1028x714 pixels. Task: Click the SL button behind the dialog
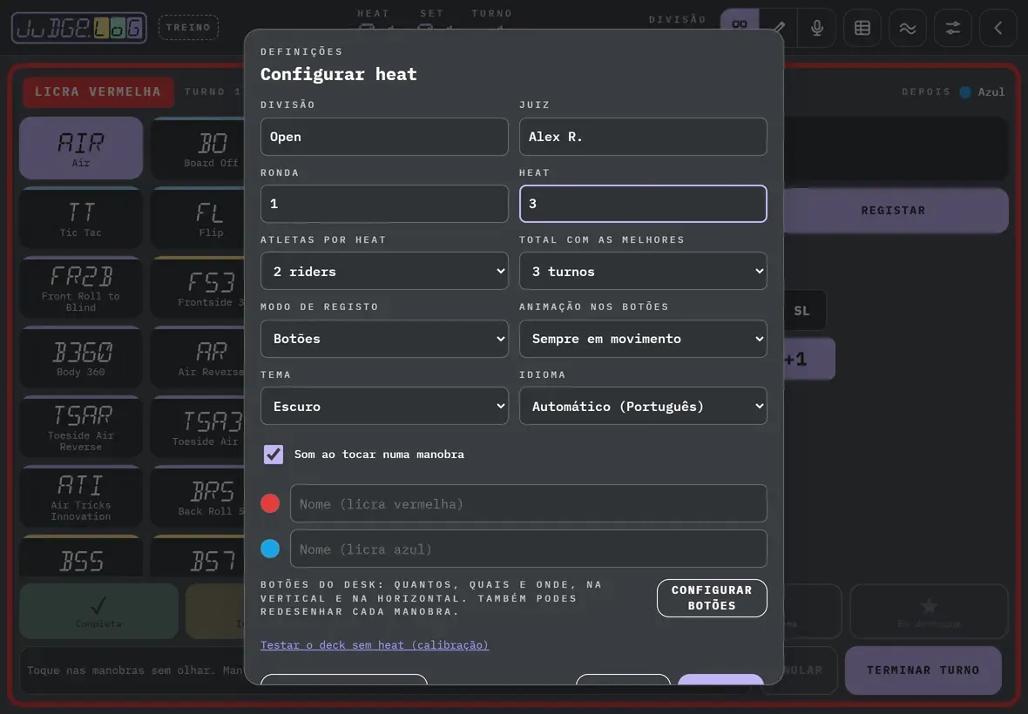tap(804, 311)
